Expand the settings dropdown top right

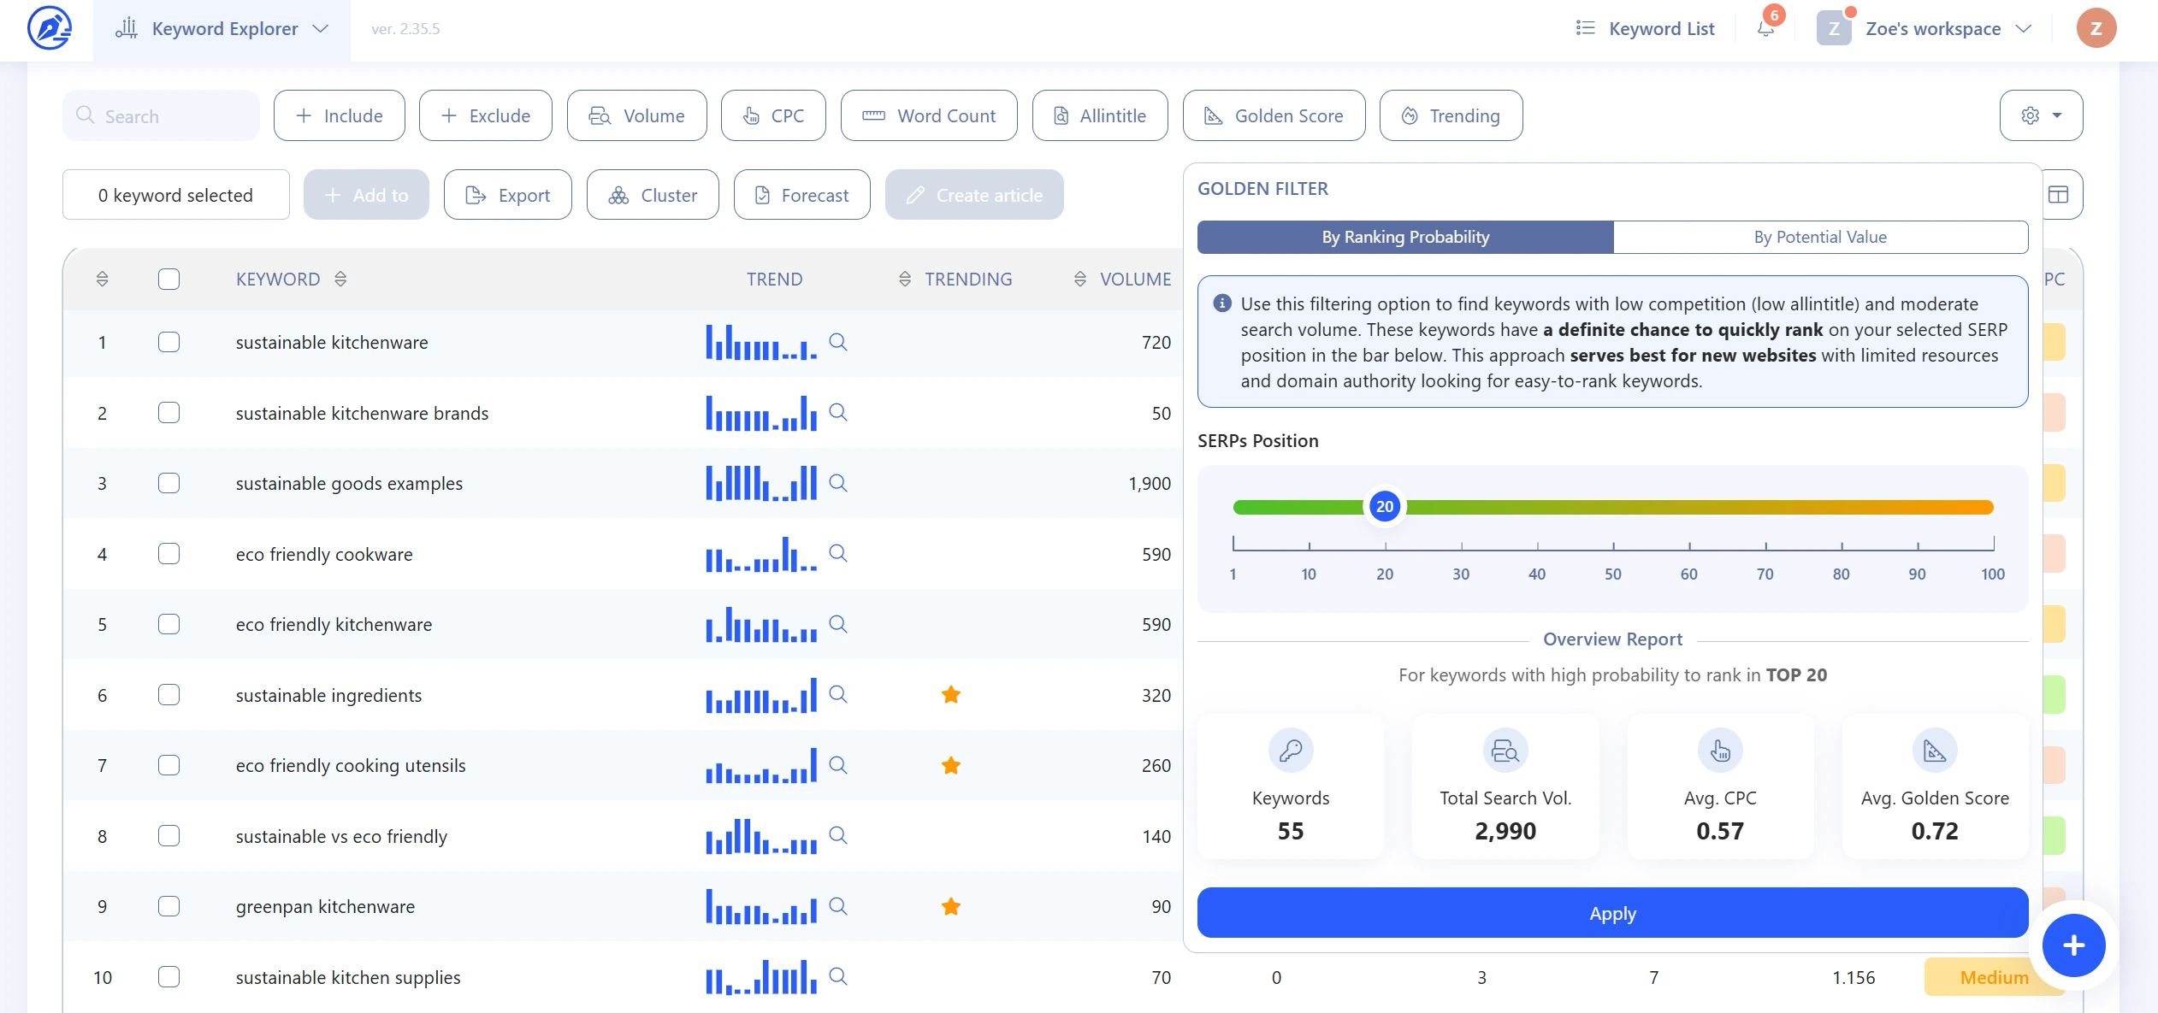pyautogui.click(x=2041, y=115)
